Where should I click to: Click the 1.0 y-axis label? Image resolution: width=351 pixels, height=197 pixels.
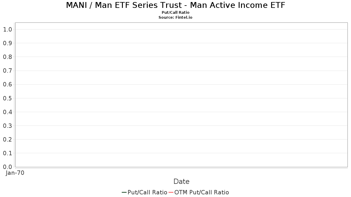click(7, 29)
